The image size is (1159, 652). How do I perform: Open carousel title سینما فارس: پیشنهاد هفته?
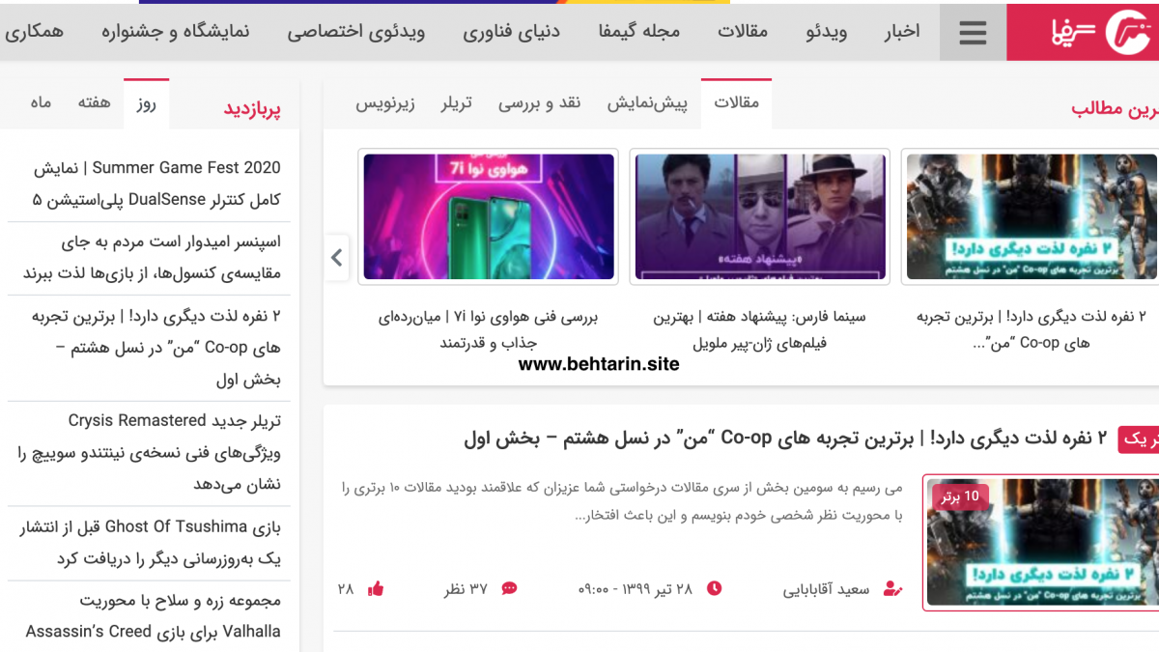[x=760, y=329]
